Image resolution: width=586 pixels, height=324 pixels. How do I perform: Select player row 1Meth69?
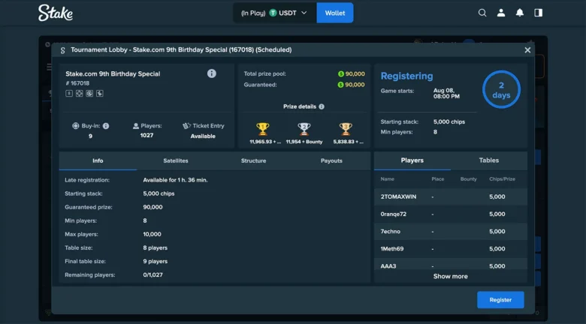click(451, 249)
